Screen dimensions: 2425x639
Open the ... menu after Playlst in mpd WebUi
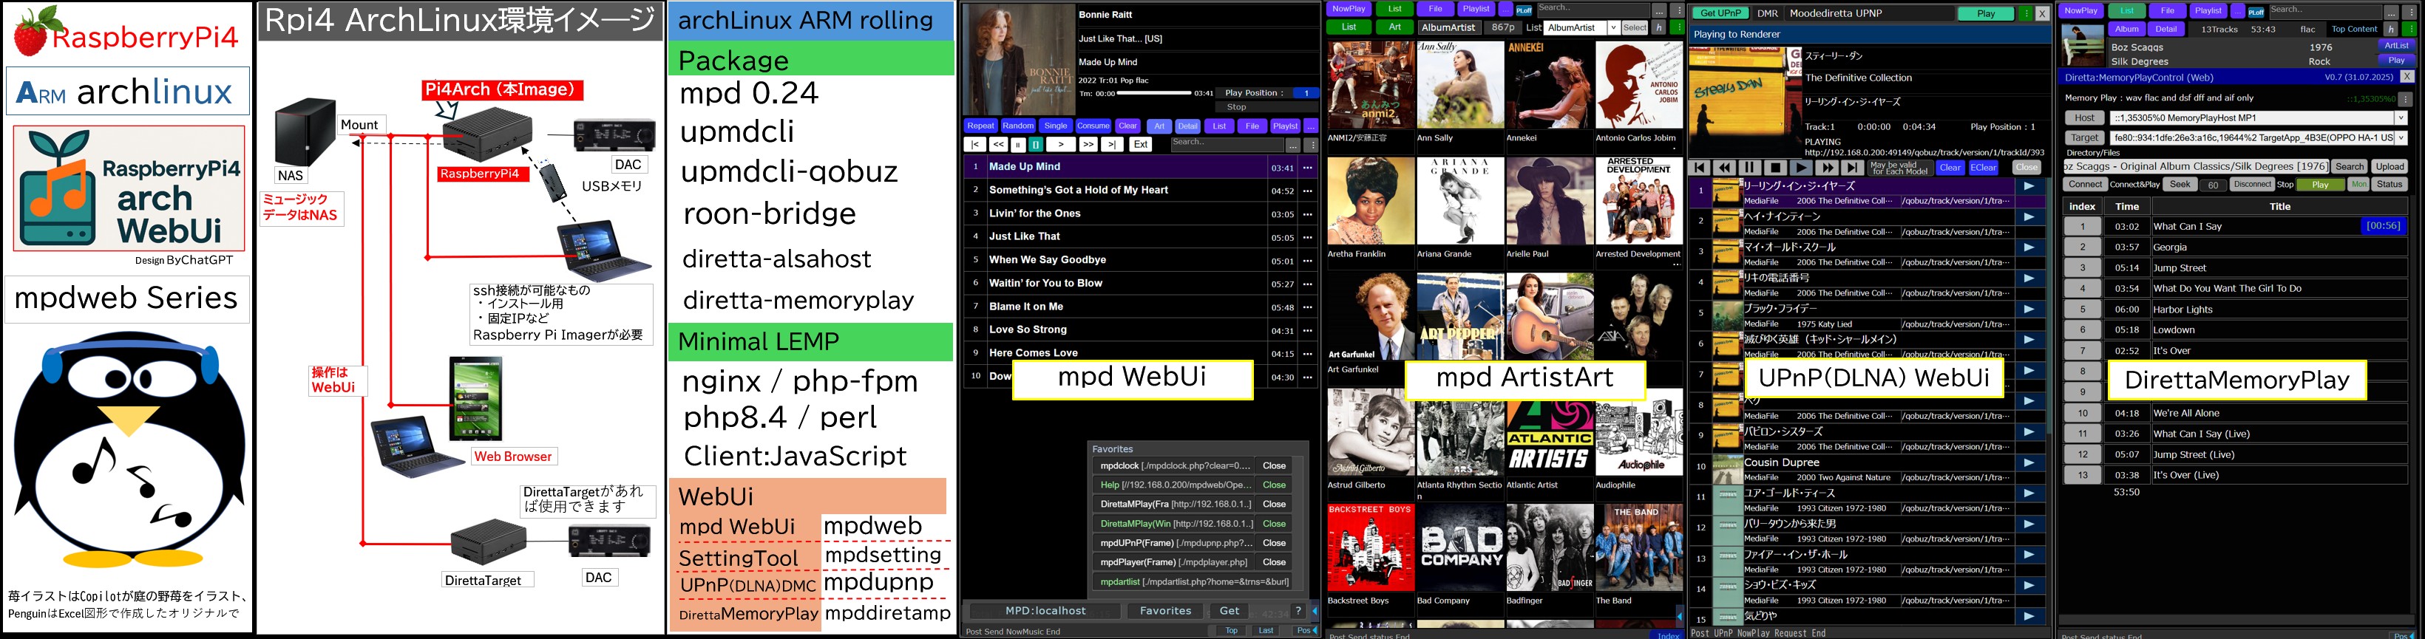pyautogui.click(x=1312, y=126)
